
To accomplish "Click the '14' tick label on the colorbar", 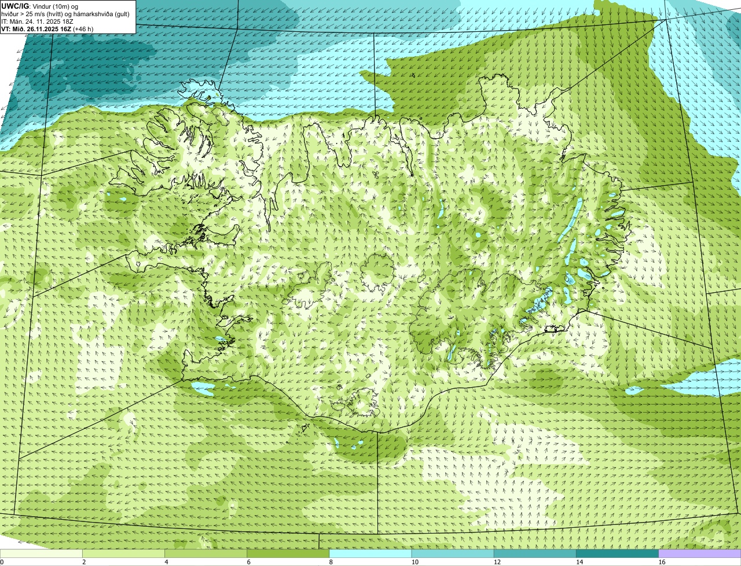I will (579, 562).
